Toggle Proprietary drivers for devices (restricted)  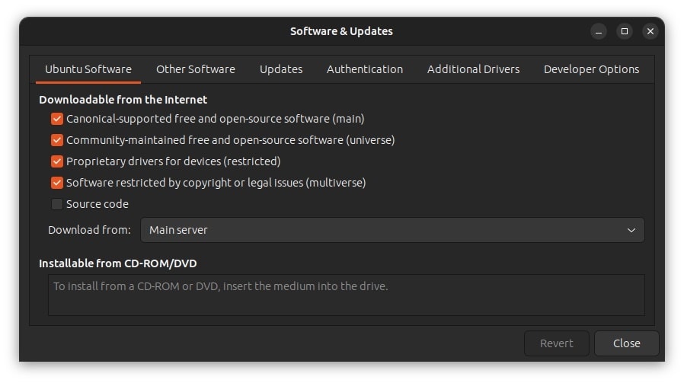tap(57, 161)
